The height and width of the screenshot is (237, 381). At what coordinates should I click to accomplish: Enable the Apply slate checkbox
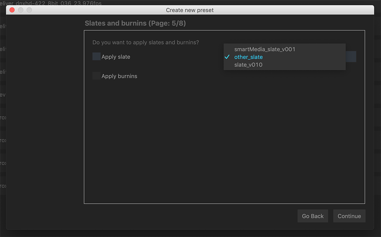coord(96,57)
